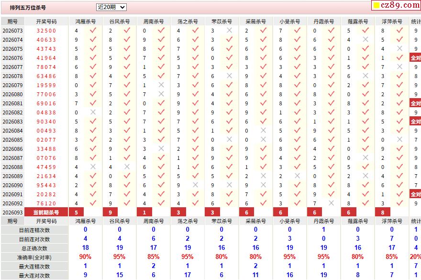This screenshot has height=280, width=421.
Task: Click the X mark in row 2026092 under 丹霞杀号
Action: (332, 203)
